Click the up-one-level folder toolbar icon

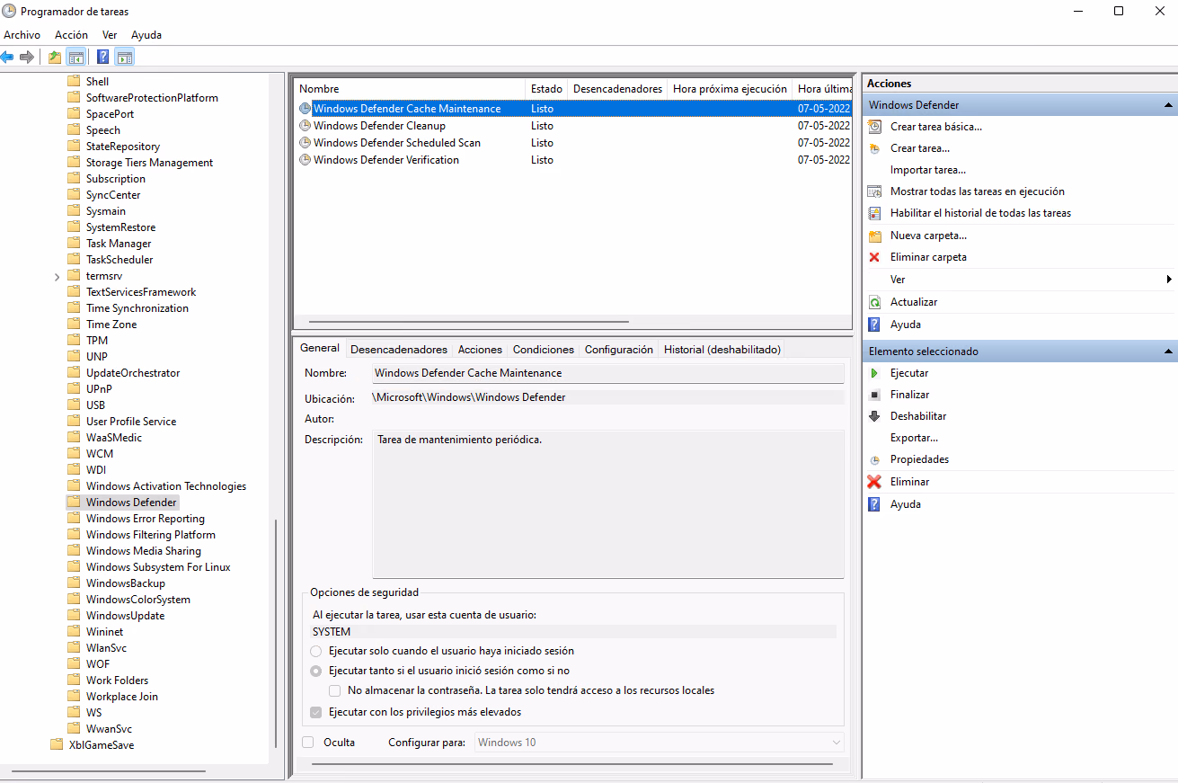[56, 57]
